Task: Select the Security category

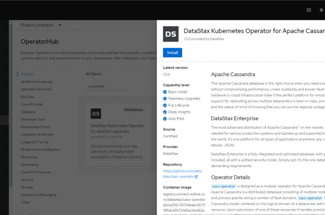Action: [x=27, y=180]
